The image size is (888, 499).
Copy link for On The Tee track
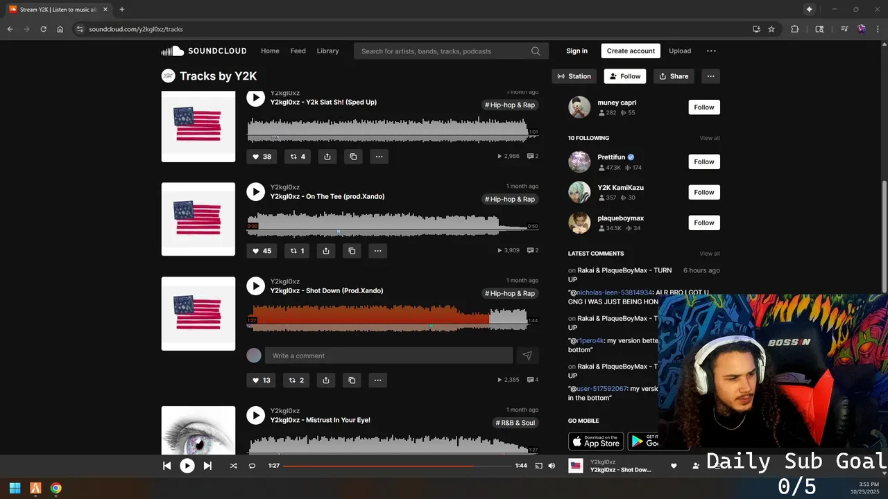pyautogui.click(x=352, y=251)
